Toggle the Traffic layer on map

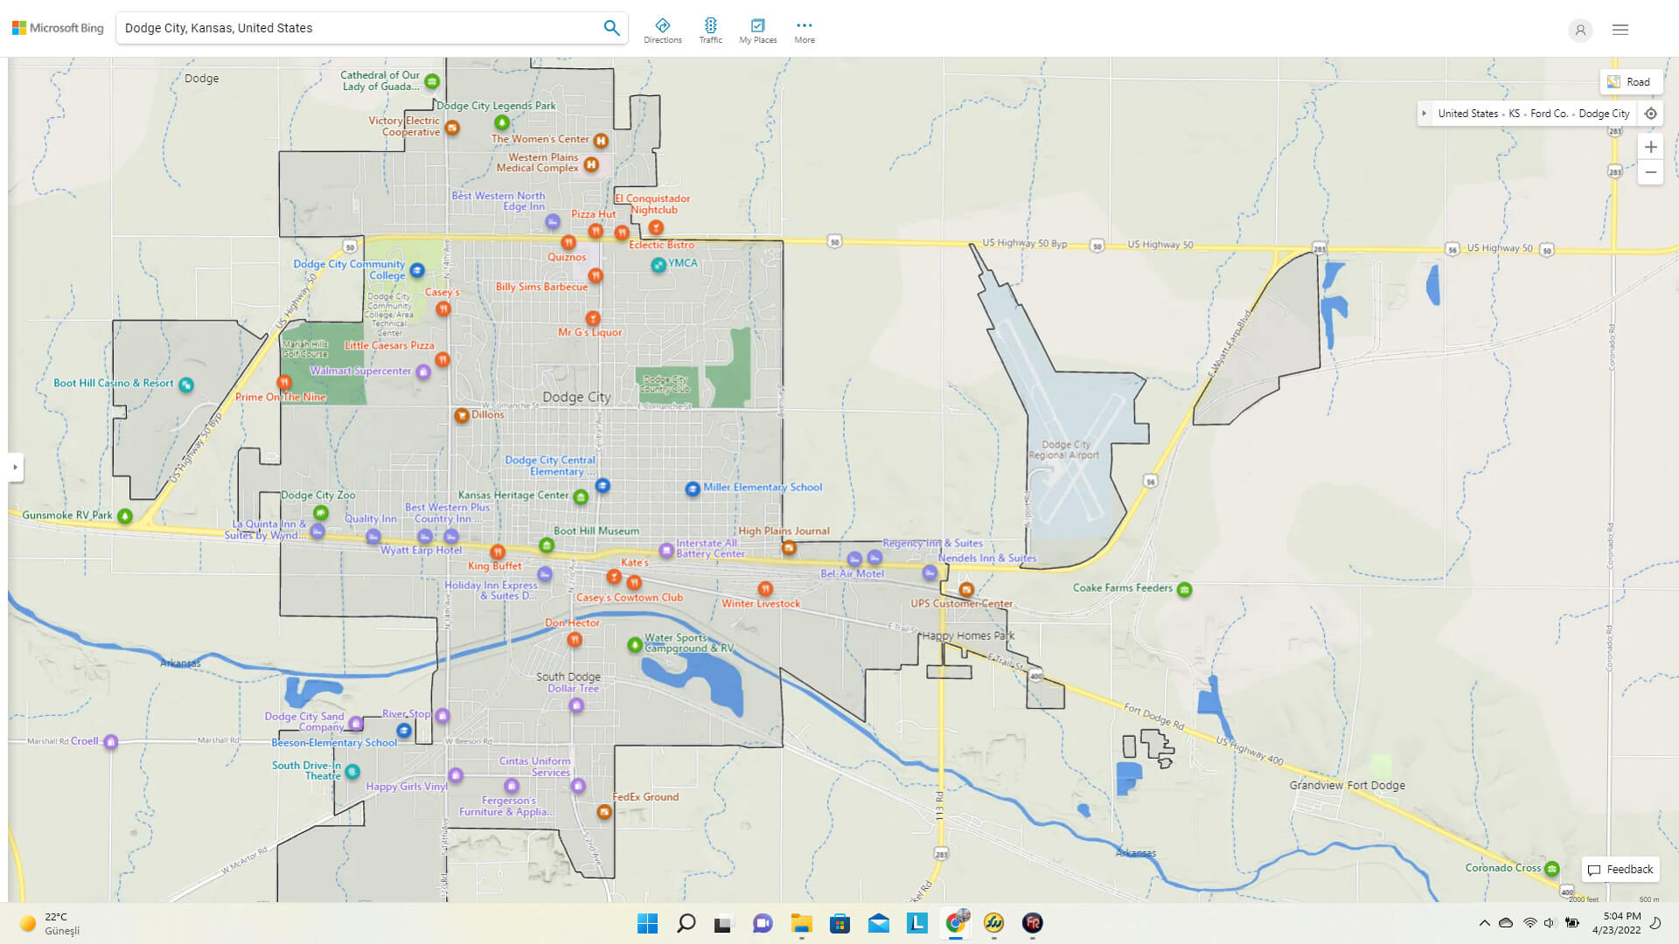(x=710, y=28)
